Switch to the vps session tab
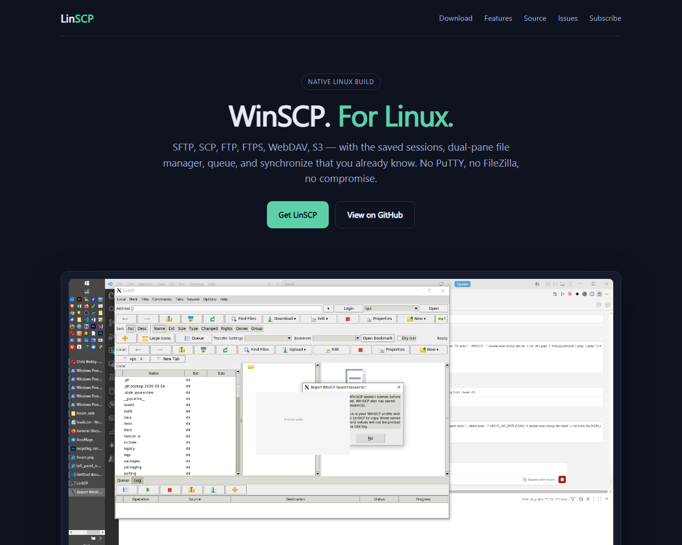Screen dimensions: 682x545 [133, 359]
